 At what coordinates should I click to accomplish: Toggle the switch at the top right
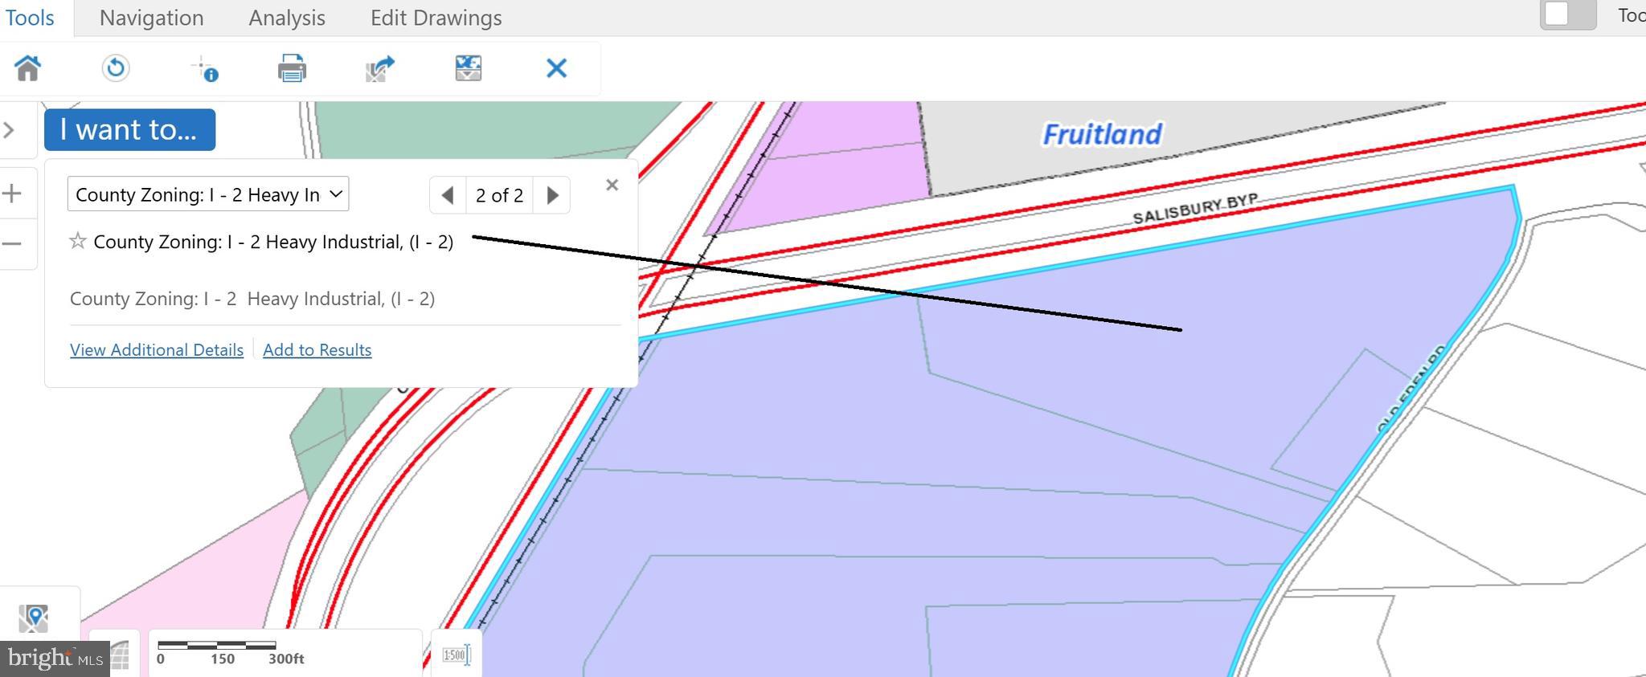click(x=1567, y=14)
